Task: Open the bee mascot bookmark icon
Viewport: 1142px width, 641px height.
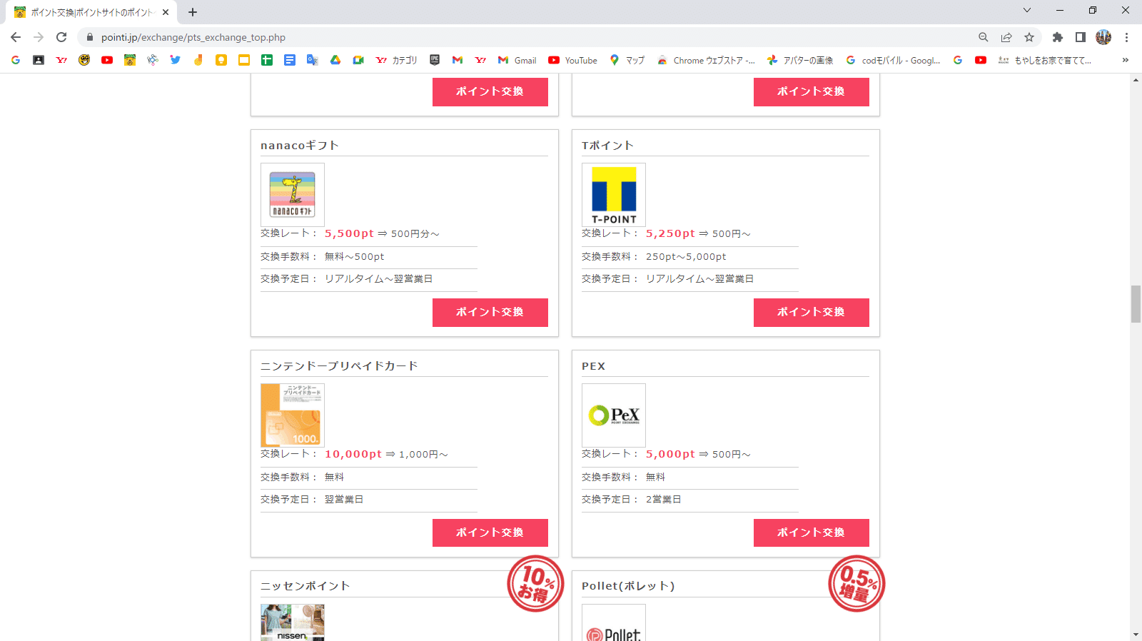Action: coord(130,60)
